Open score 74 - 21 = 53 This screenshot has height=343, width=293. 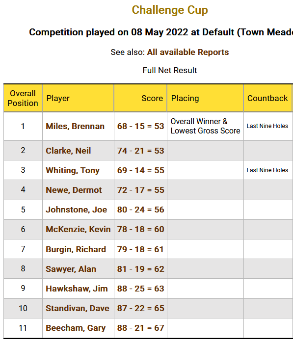click(140, 151)
